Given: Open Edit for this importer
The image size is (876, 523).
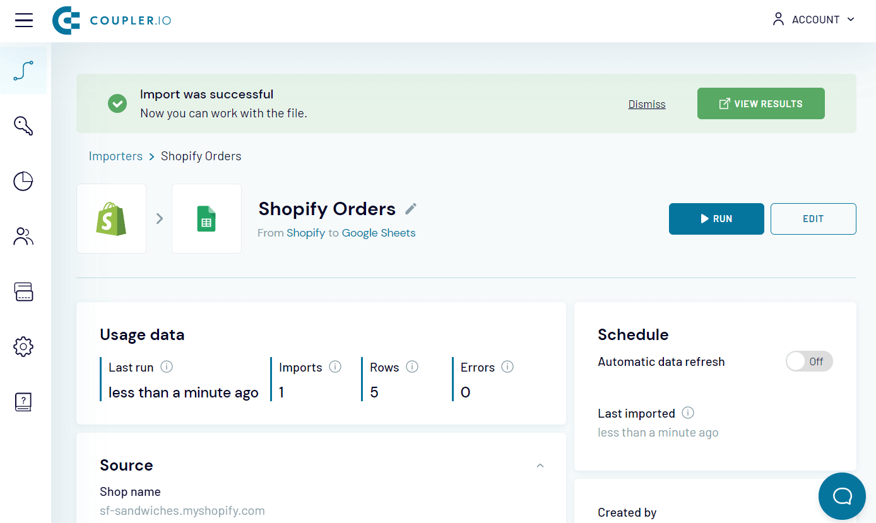Looking at the screenshot, I should pyautogui.click(x=813, y=219).
